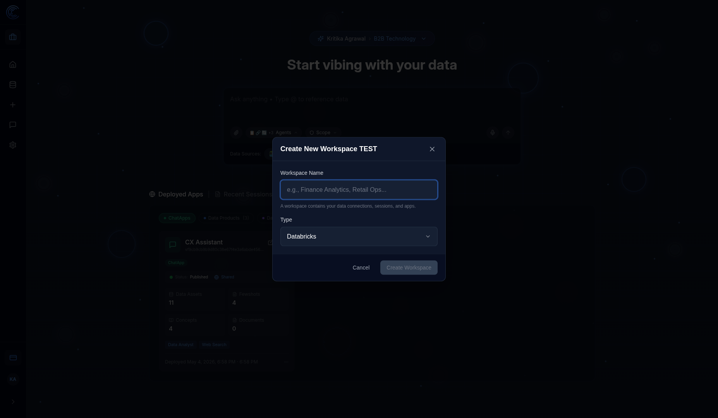Open the Kritika Agrawal B2B Technology workspace switcher
This screenshot has width=718, height=418.
coord(372,39)
